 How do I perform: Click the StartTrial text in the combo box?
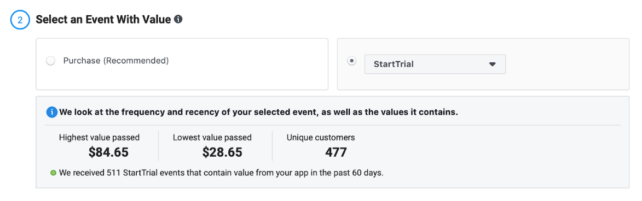coord(394,64)
